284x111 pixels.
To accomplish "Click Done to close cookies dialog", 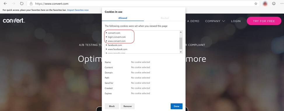I will pyautogui.click(x=176, y=106).
